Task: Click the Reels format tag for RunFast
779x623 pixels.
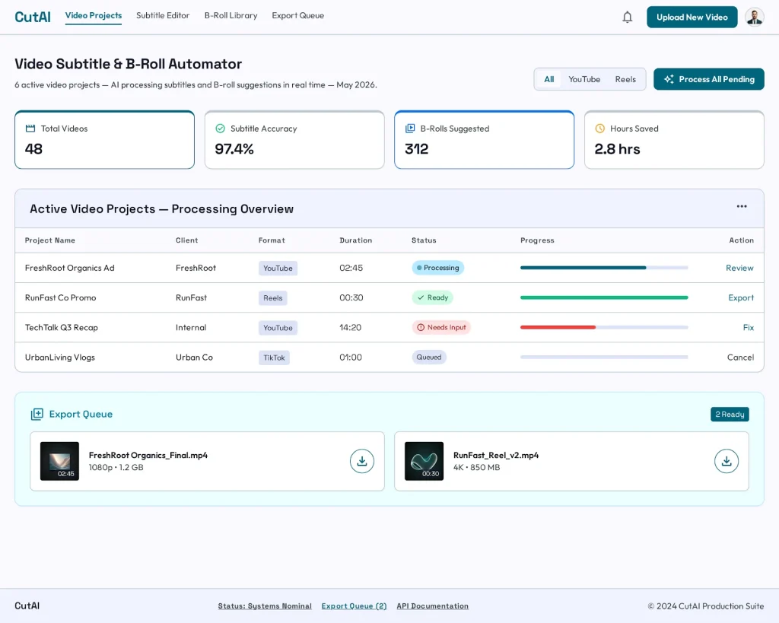Action: (273, 298)
